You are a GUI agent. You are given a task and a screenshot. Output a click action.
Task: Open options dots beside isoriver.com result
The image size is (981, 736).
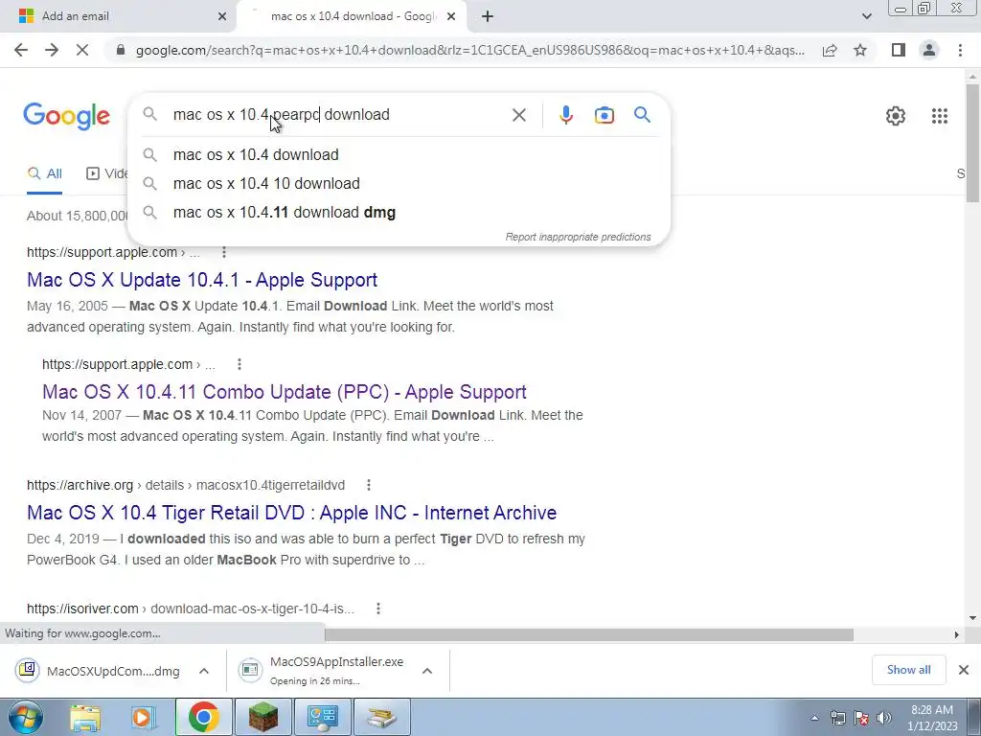[x=377, y=609]
